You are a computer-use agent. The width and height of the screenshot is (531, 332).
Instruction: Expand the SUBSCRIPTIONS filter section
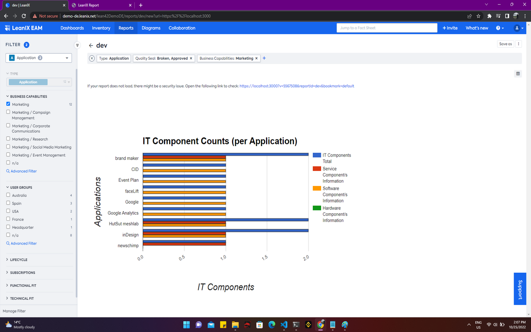coord(21,273)
